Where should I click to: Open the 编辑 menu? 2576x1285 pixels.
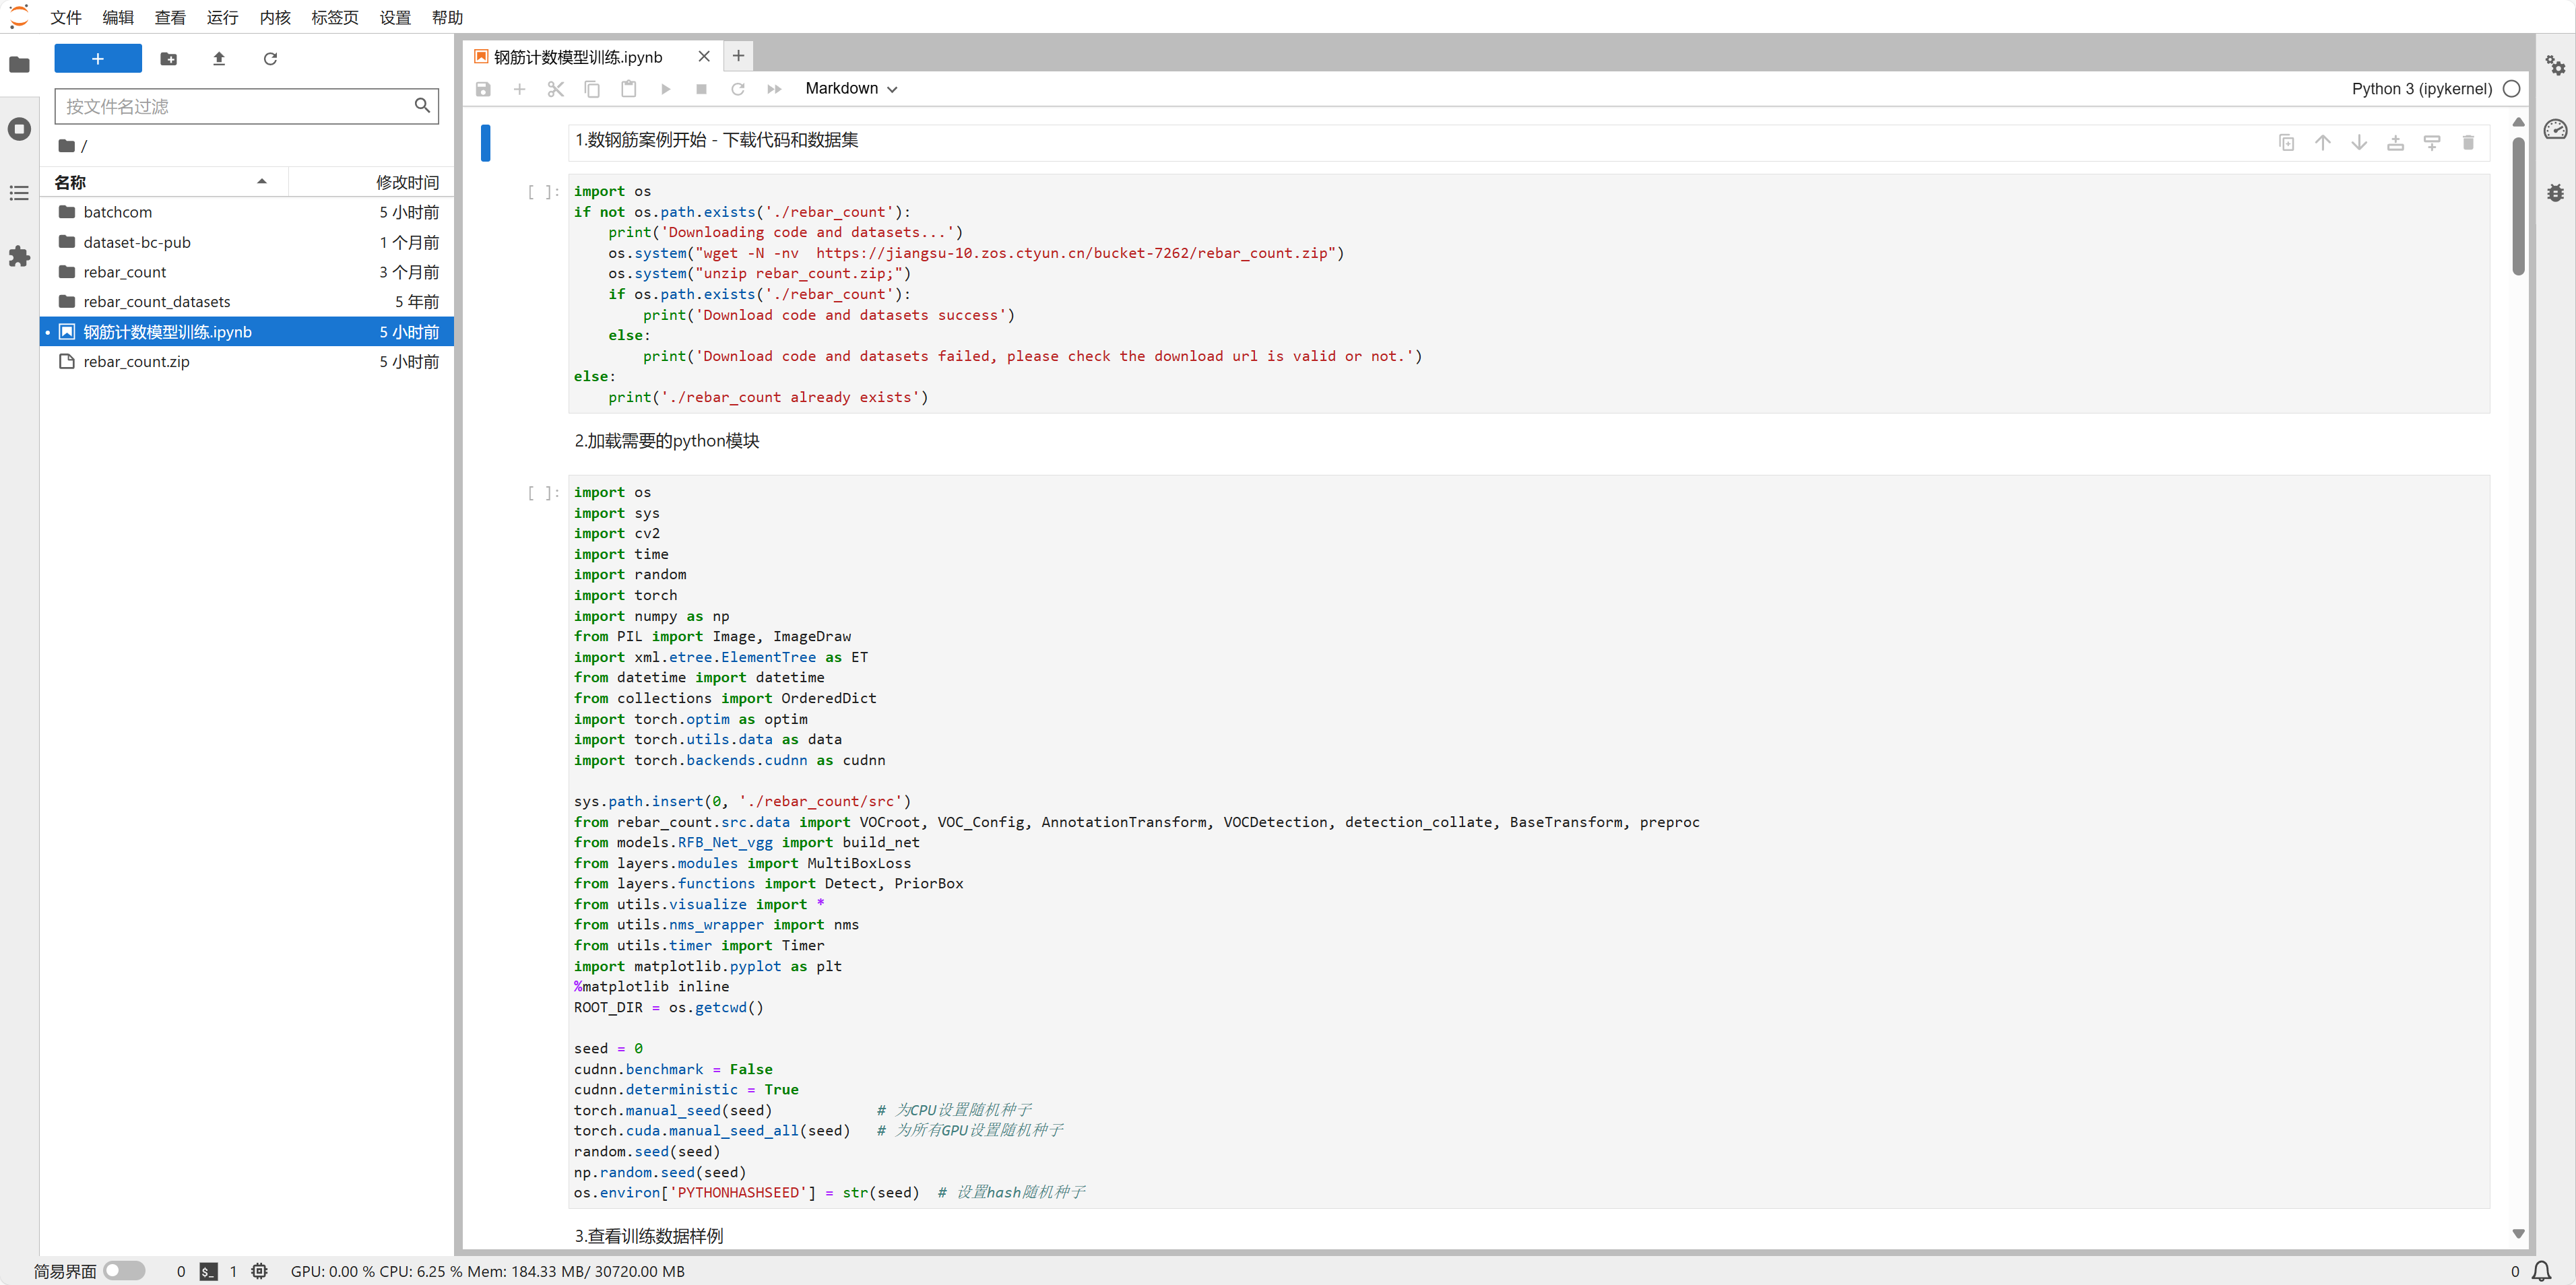[118, 17]
